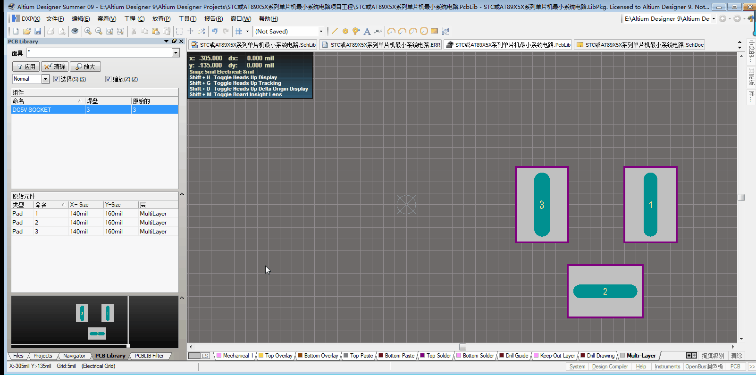This screenshot has height=375, width=756.
Task: Select the place string text tool
Action: coord(367,31)
